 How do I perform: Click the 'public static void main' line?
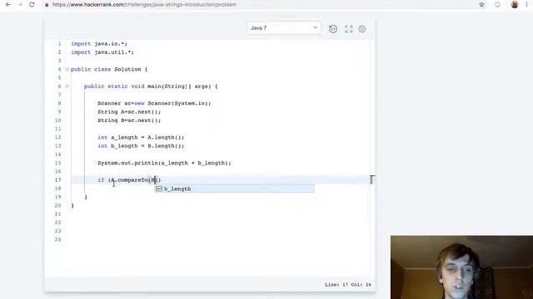(x=151, y=86)
